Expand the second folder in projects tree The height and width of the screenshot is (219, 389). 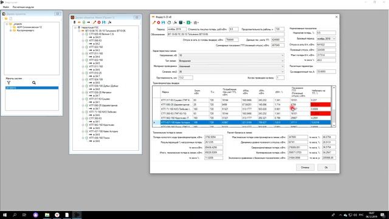(x=11, y=30)
